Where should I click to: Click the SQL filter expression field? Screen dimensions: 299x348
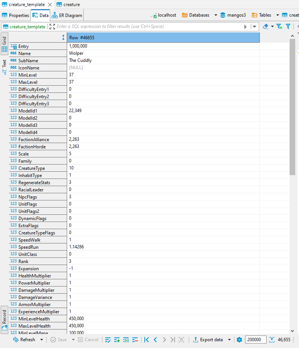[149, 27]
